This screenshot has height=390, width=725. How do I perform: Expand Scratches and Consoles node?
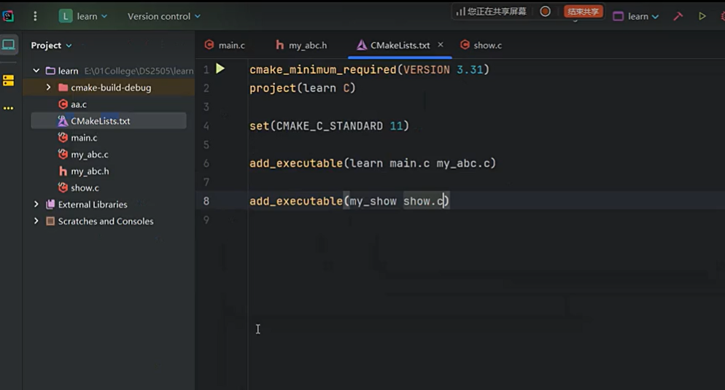coord(36,221)
